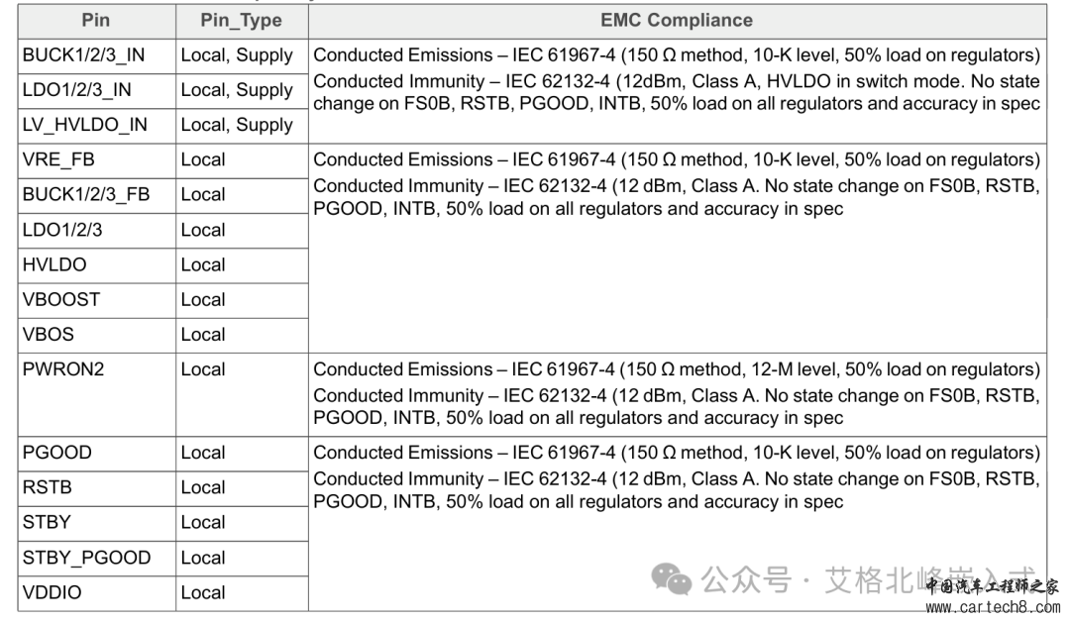Viewport: 1070px width, 623px height.
Task: Click the STBY_PGOOD pin cell
Action: click(96, 559)
